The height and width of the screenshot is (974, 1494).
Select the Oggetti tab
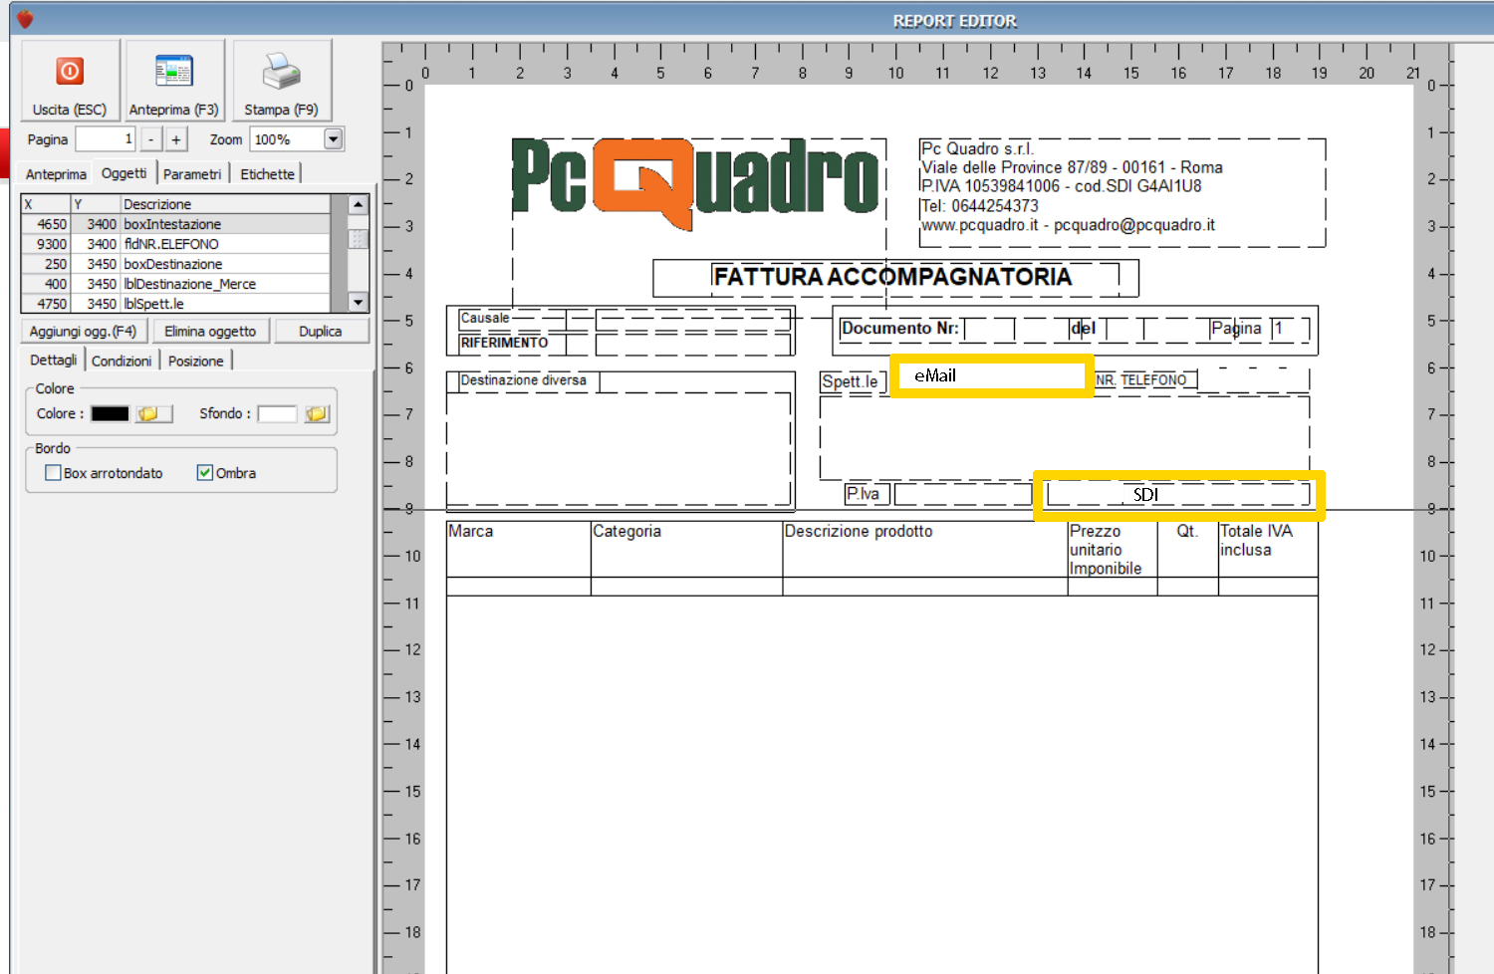pyautogui.click(x=124, y=173)
